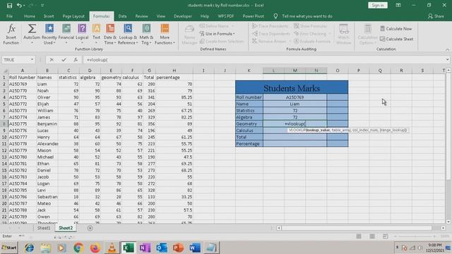Open Calculation Options dropdown

coord(367,35)
